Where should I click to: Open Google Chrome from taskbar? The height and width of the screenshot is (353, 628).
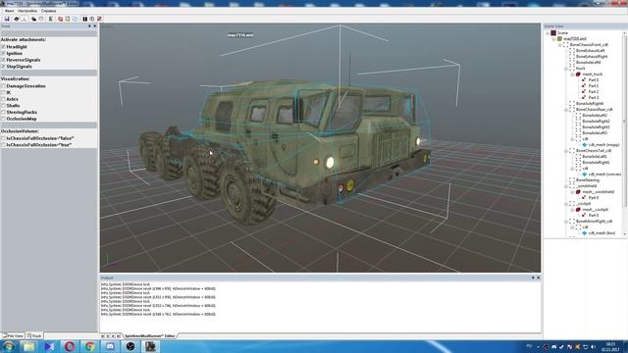click(x=89, y=346)
